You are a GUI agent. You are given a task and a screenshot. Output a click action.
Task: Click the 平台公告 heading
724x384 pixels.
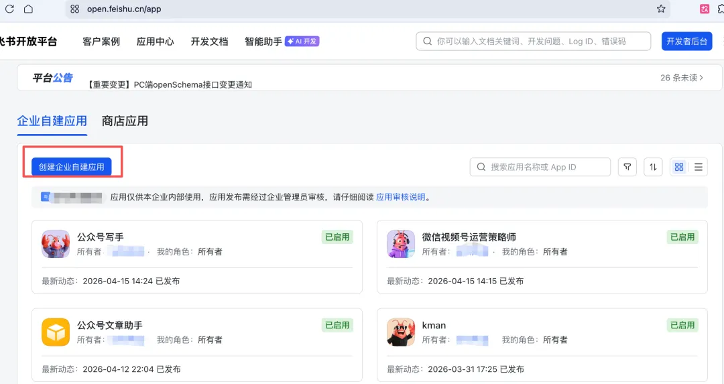[x=53, y=78]
